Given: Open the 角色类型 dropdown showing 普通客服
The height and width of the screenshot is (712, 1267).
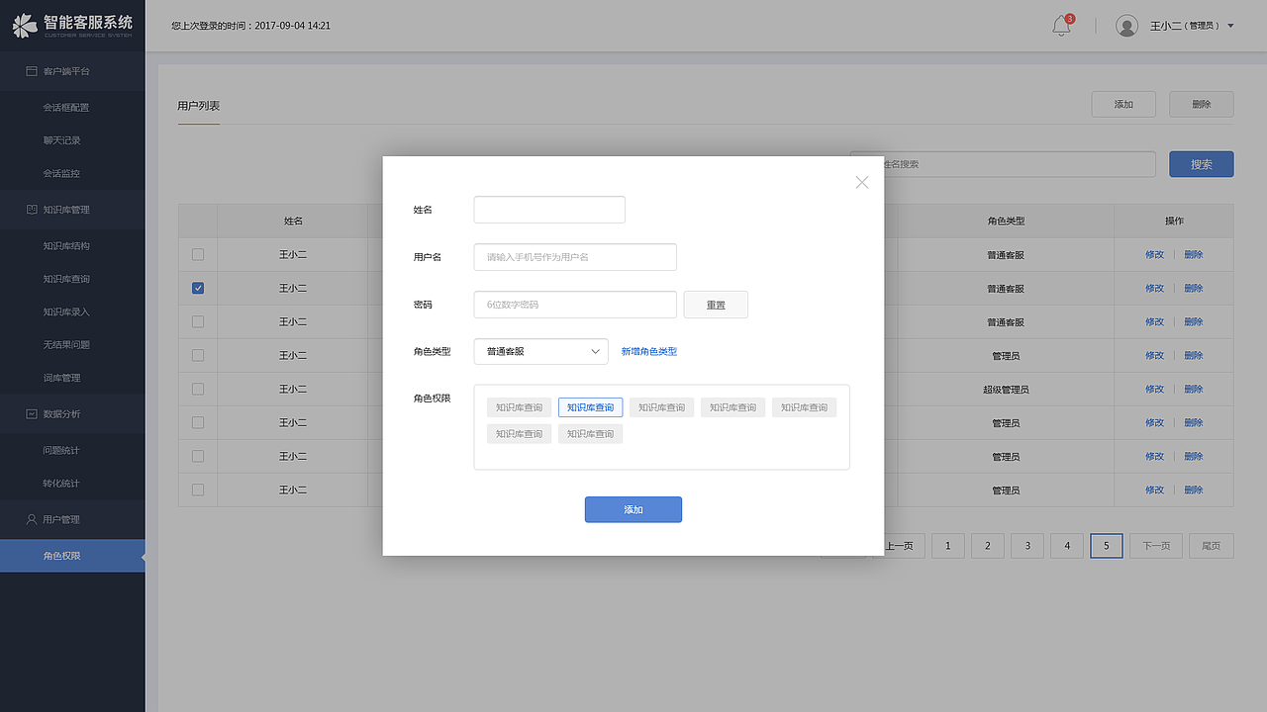Looking at the screenshot, I should (x=541, y=351).
